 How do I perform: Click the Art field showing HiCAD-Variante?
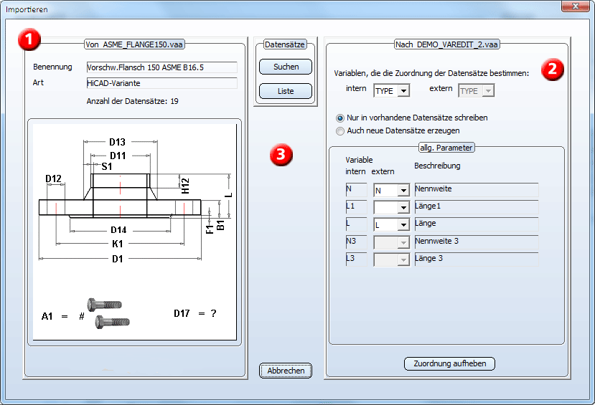point(161,83)
